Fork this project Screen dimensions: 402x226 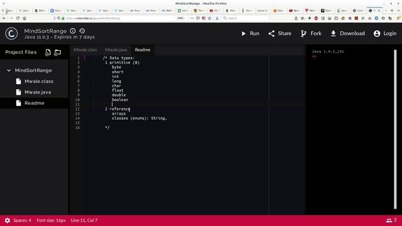click(311, 33)
